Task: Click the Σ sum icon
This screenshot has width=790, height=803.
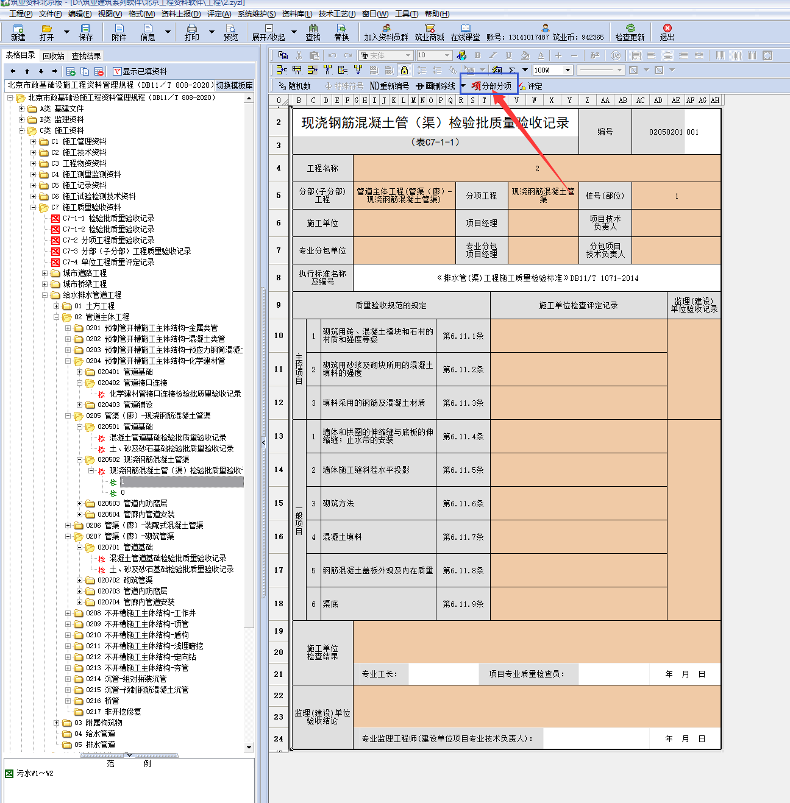Action: tap(512, 70)
